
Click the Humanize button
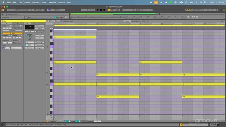pos(40,45)
